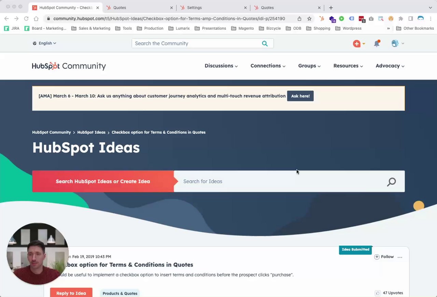The height and width of the screenshot is (297, 437).
Task: Expand the Discussions menu
Action: pyautogui.click(x=221, y=66)
